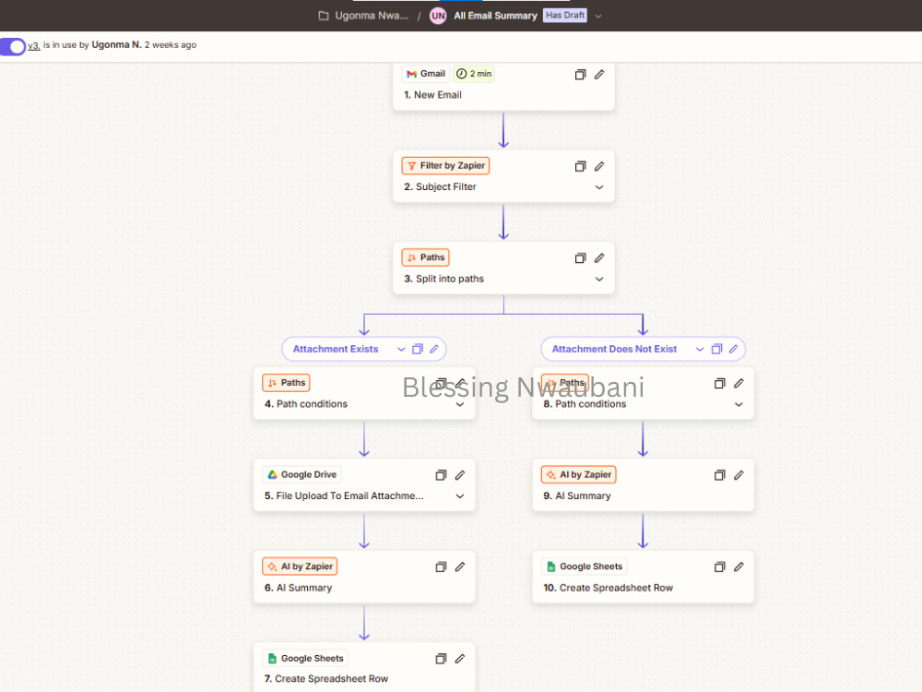Click the Google Sheets badge in step 10
922x692 pixels.
pyautogui.click(x=585, y=567)
